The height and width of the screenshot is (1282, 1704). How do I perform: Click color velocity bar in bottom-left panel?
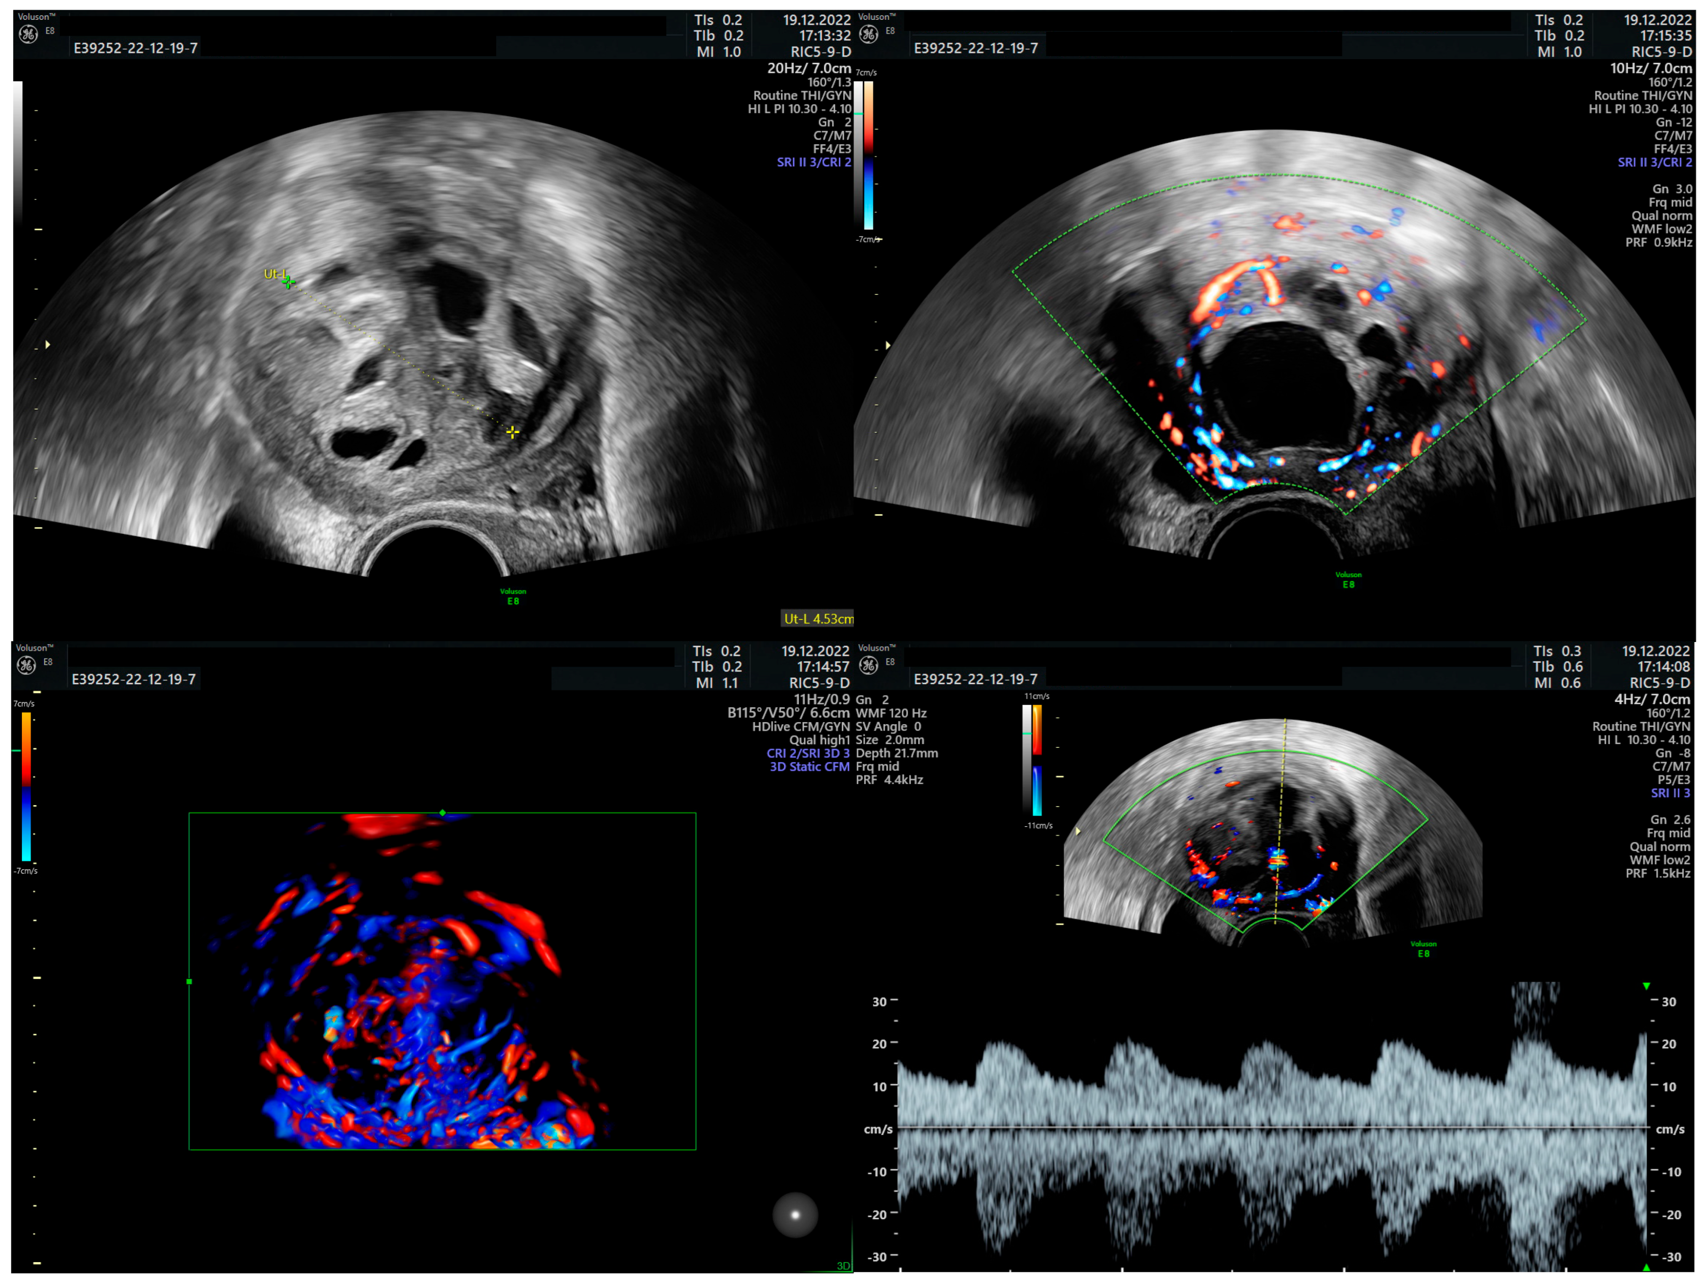[26, 786]
